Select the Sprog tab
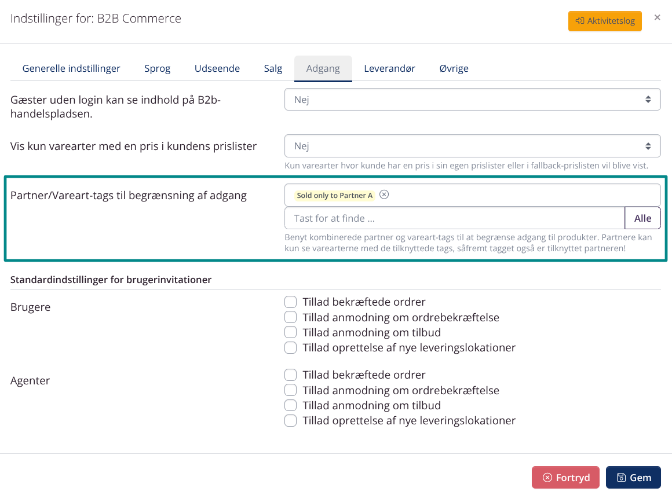The image size is (672, 499). (157, 68)
